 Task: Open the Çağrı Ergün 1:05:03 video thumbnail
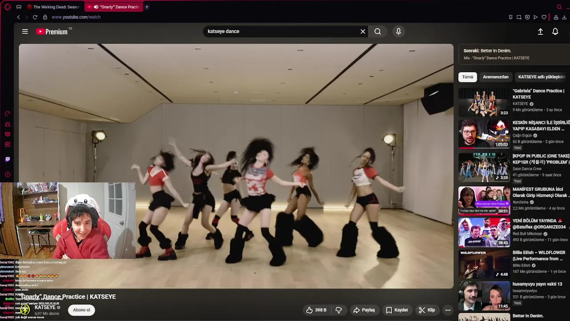(484, 134)
